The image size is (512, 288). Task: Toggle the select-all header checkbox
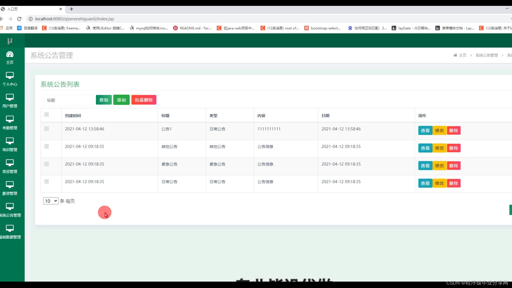click(47, 115)
